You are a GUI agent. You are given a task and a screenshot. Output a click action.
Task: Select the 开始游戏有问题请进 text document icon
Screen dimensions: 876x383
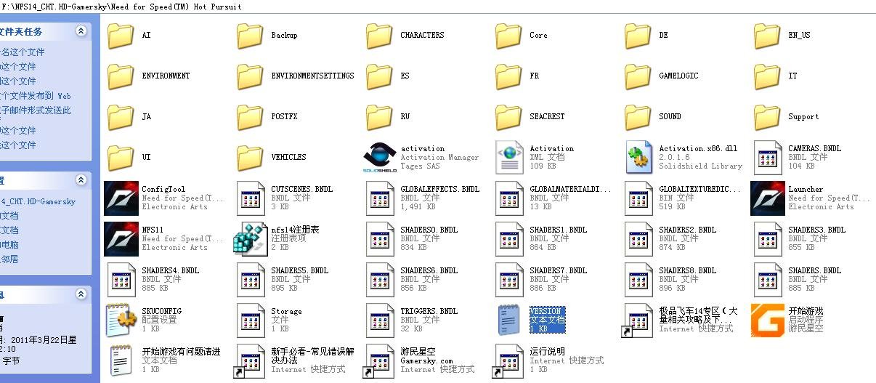(121, 360)
